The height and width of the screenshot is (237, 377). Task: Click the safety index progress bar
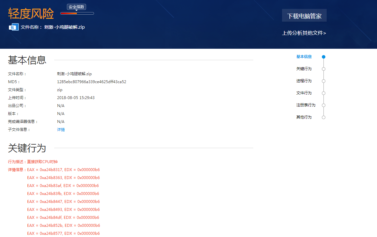point(77,13)
